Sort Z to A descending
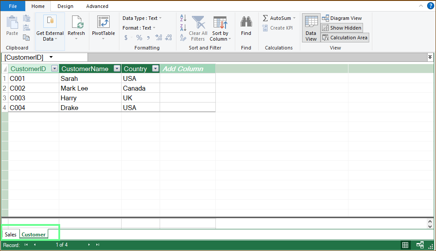This screenshot has width=436, height=251. pos(183,27)
